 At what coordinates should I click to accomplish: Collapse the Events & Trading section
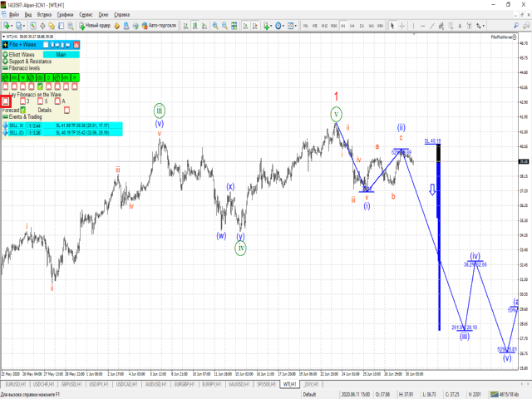(5, 116)
